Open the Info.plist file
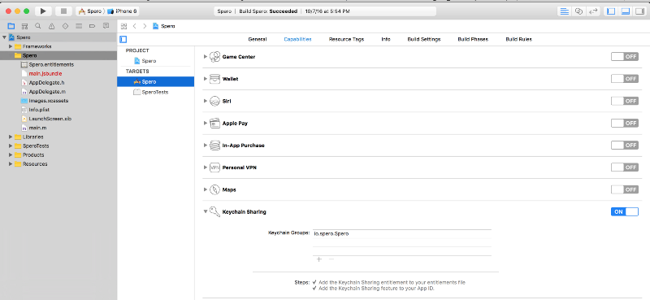650x300 pixels. [x=39, y=110]
